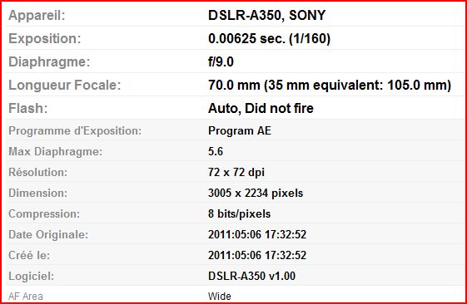The height and width of the screenshot is (304, 467).
Task: Select the Auto, Did not fire value
Action: [x=261, y=108]
